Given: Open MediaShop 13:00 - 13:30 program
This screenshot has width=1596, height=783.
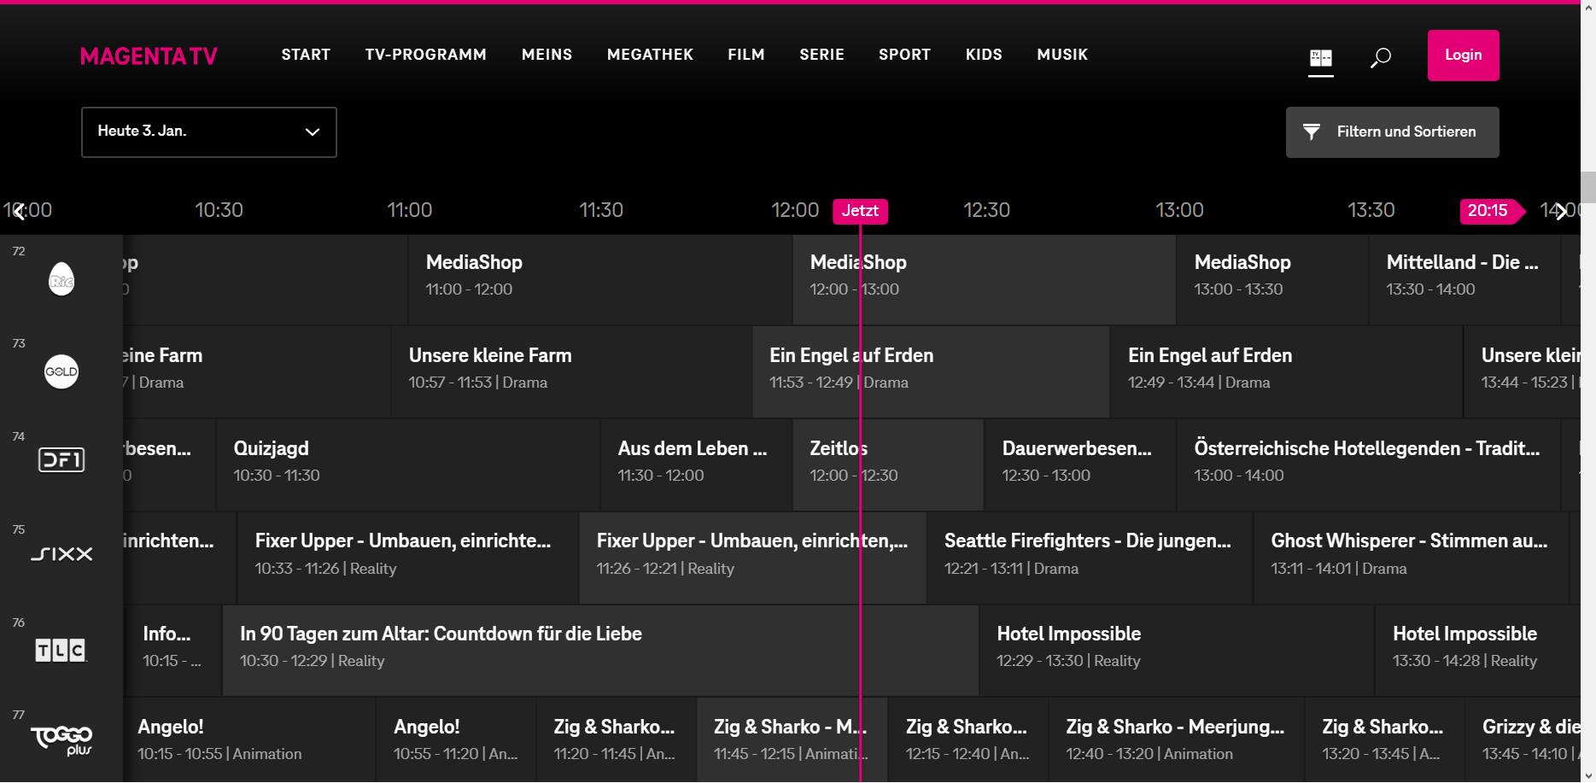Looking at the screenshot, I should pos(1272,280).
